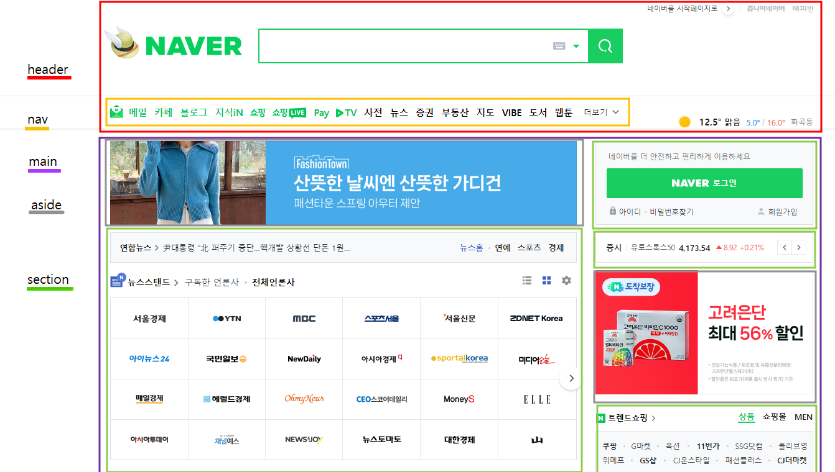The image size is (835, 472).
Task: Click 증시 label in stock ticker
Action: click(613, 247)
